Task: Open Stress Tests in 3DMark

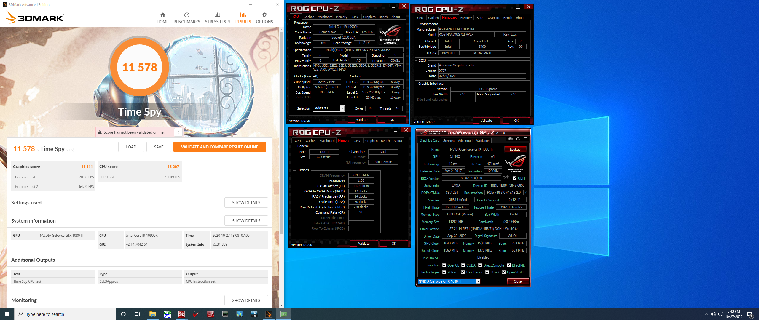Action: (x=218, y=18)
